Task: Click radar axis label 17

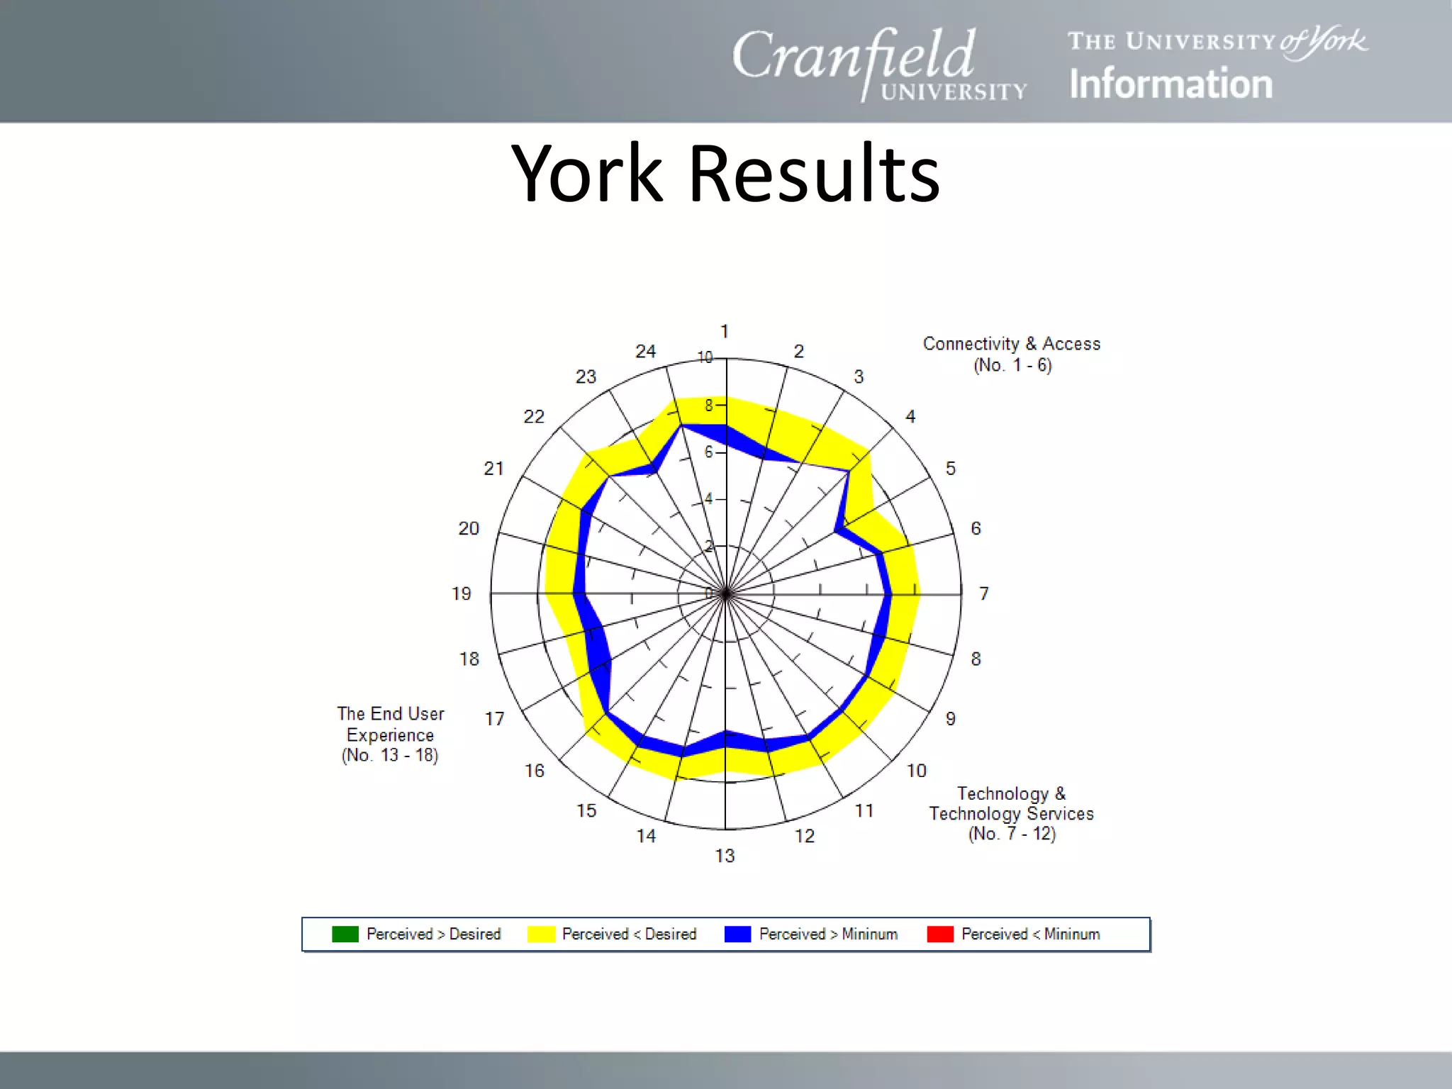Action: (495, 719)
